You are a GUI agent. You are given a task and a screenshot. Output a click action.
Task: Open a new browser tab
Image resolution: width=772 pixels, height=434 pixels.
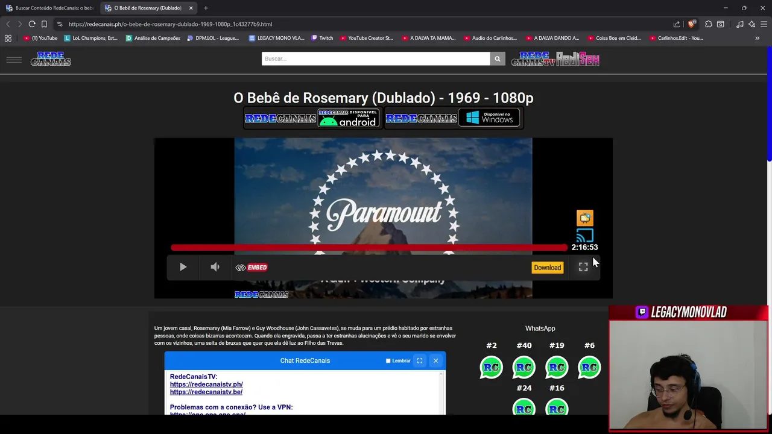coord(206,8)
